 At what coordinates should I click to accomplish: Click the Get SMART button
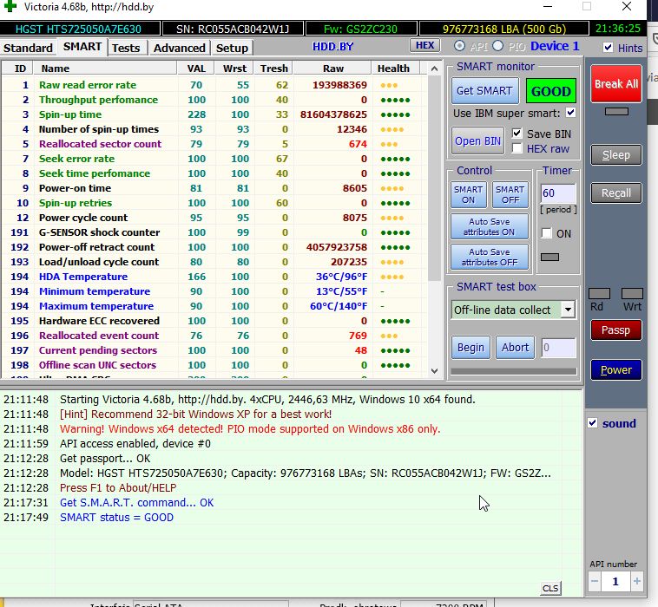pos(484,90)
